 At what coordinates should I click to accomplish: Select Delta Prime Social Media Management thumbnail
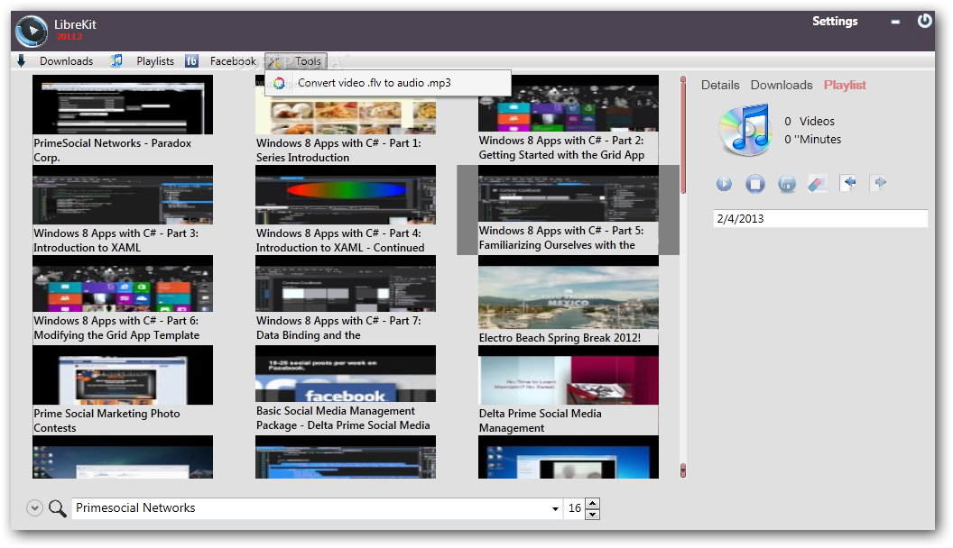(569, 375)
